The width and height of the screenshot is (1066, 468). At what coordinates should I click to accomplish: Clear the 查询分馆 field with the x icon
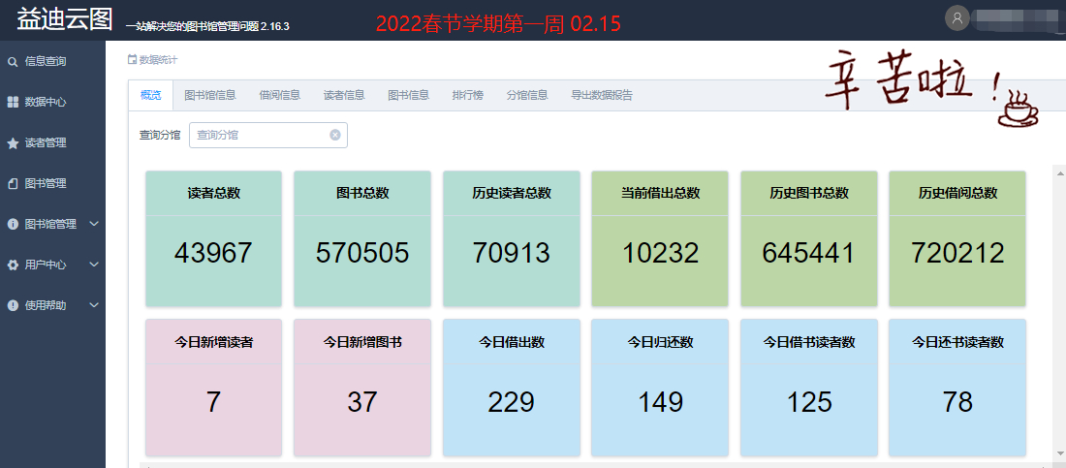tap(335, 136)
